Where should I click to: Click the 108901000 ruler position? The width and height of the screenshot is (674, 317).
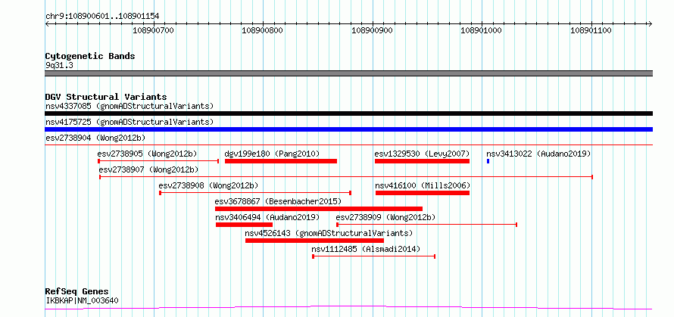click(482, 30)
